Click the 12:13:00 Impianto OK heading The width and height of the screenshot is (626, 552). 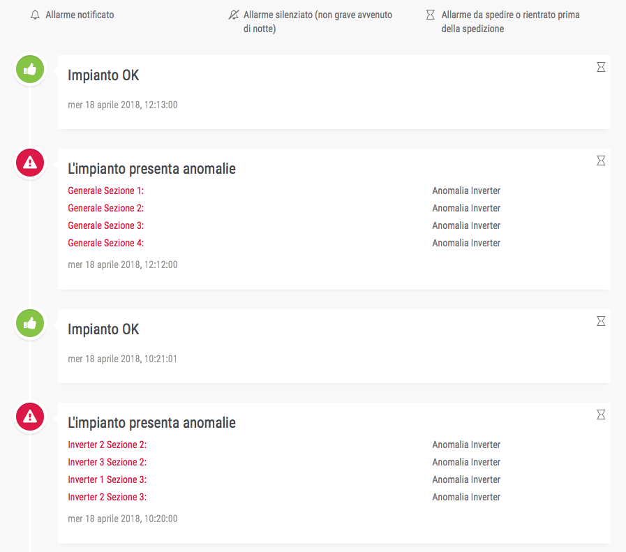(x=103, y=75)
